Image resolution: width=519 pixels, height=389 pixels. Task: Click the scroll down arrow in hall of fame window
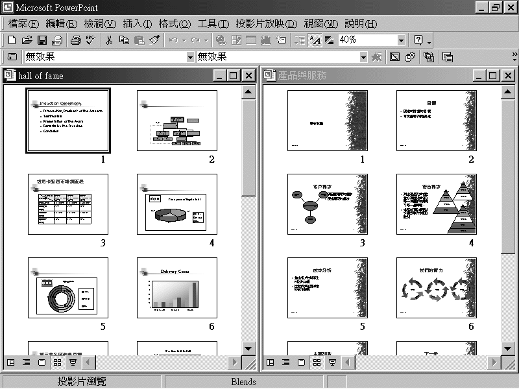tap(248, 348)
